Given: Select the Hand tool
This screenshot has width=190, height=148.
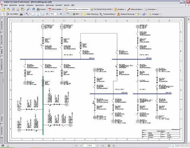Looking at the screenshot, I should coord(4,14).
